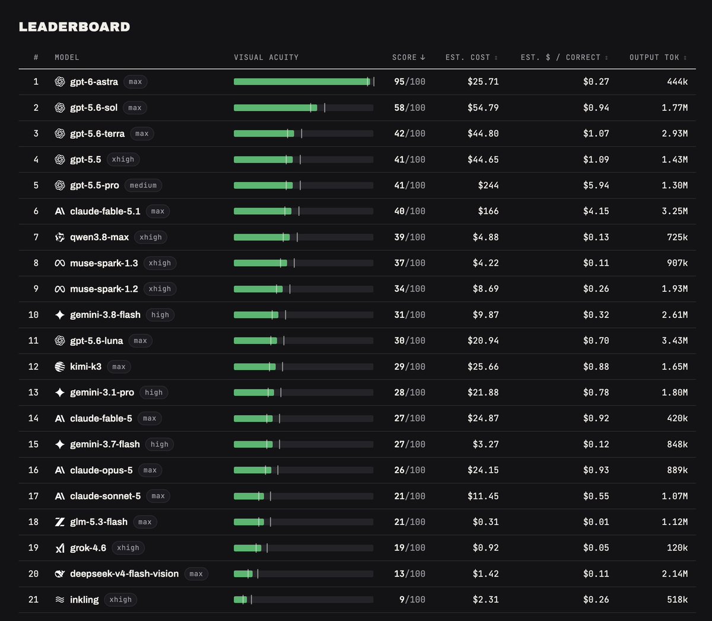Click the 444k output tokens value
This screenshot has height=621, width=712.
(x=677, y=82)
